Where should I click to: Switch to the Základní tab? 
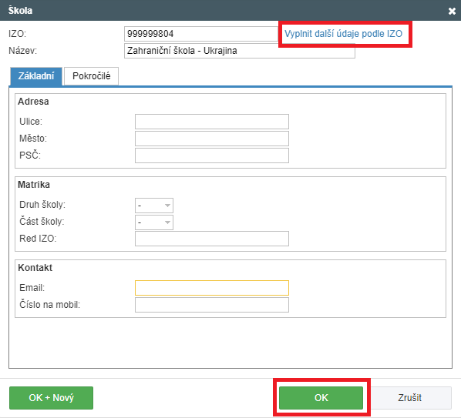tap(36, 76)
